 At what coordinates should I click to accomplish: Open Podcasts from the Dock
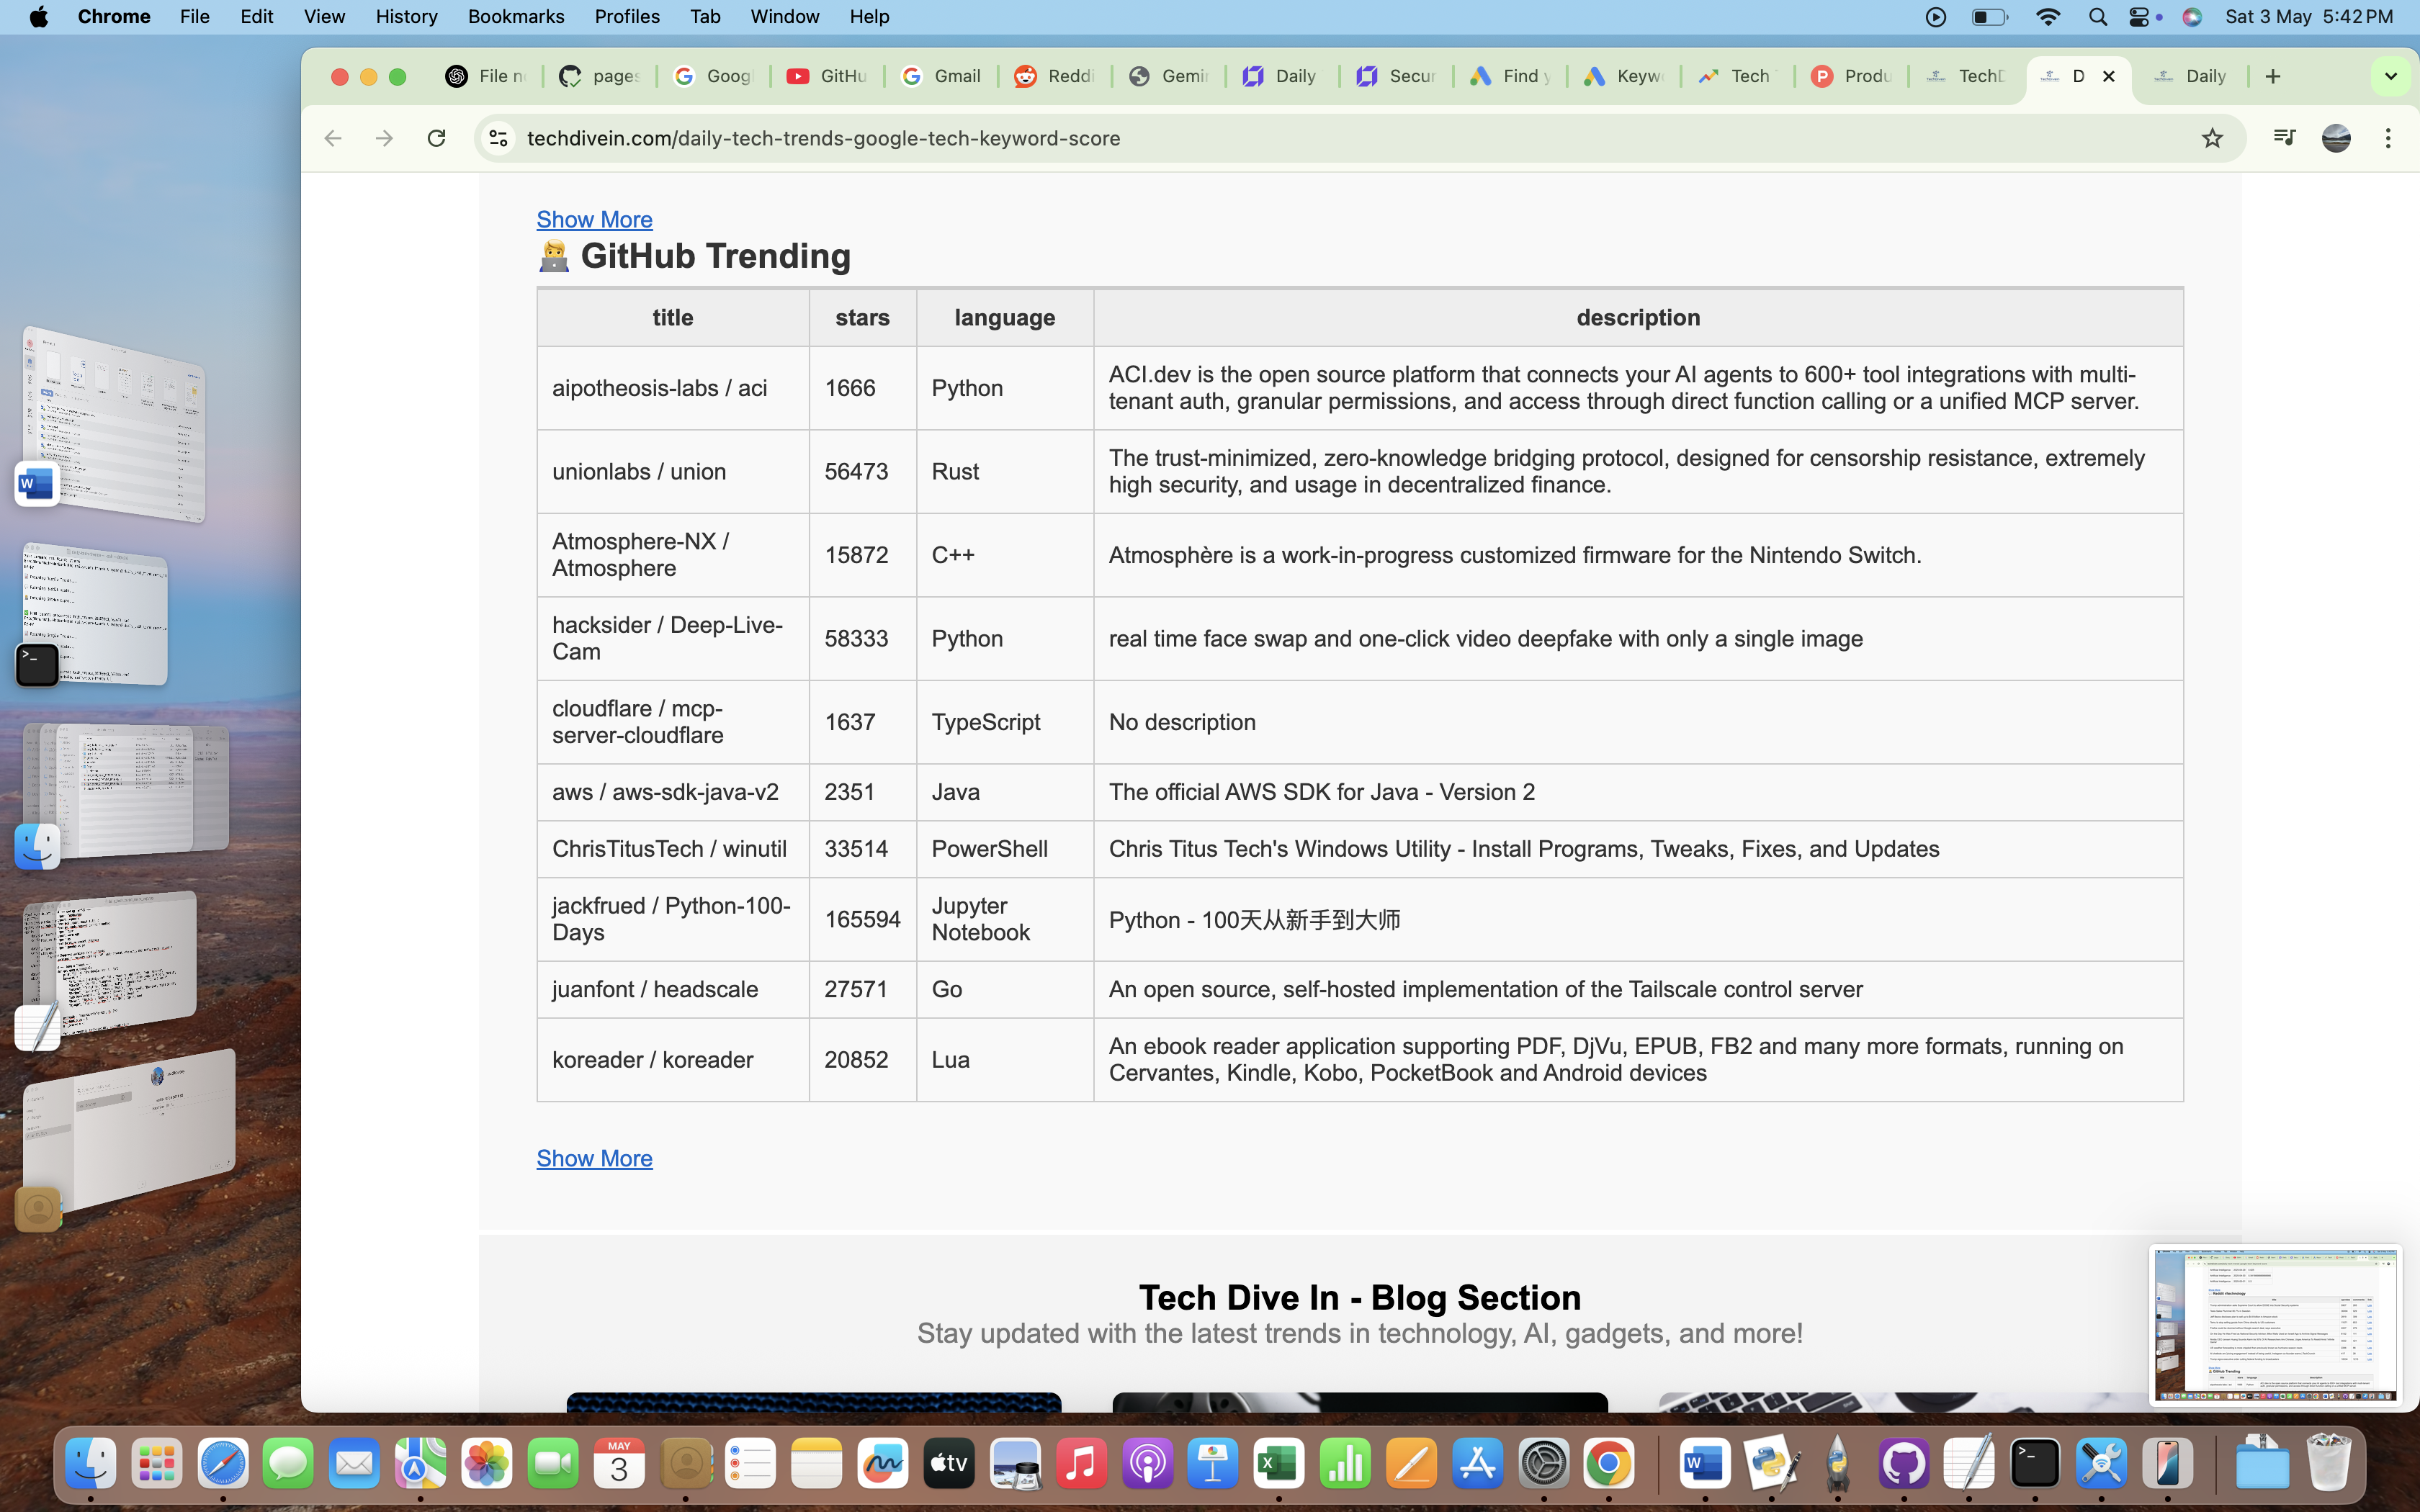tap(1147, 1464)
